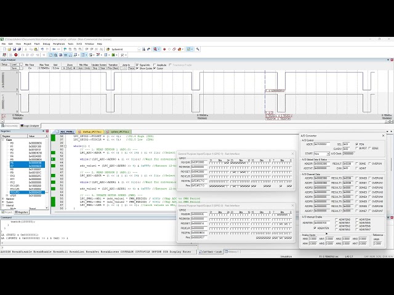Viewport: 394px width, 295px height.
Task: Click the Save All icon
Action: pyautogui.click(x=19, y=49)
